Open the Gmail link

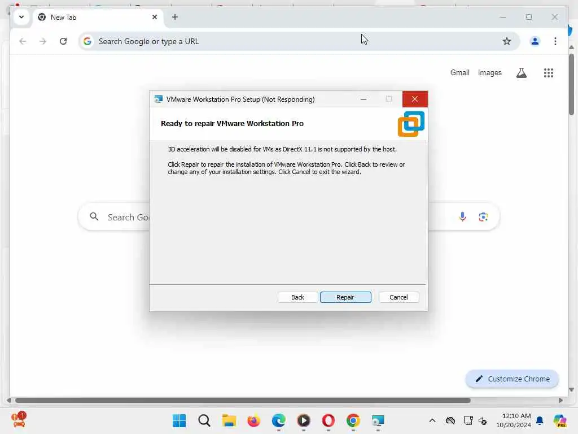click(x=459, y=73)
